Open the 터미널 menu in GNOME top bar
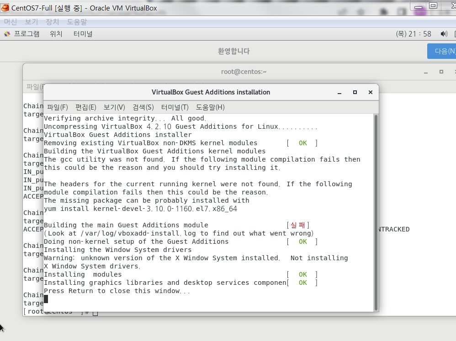Image resolution: width=456 pixels, height=341 pixels. tap(83, 34)
